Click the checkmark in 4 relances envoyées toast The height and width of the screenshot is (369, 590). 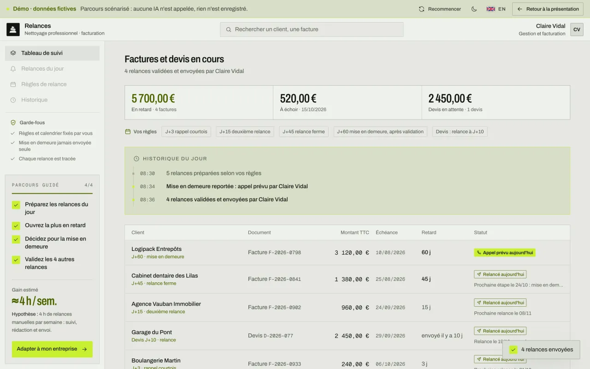click(x=513, y=350)
